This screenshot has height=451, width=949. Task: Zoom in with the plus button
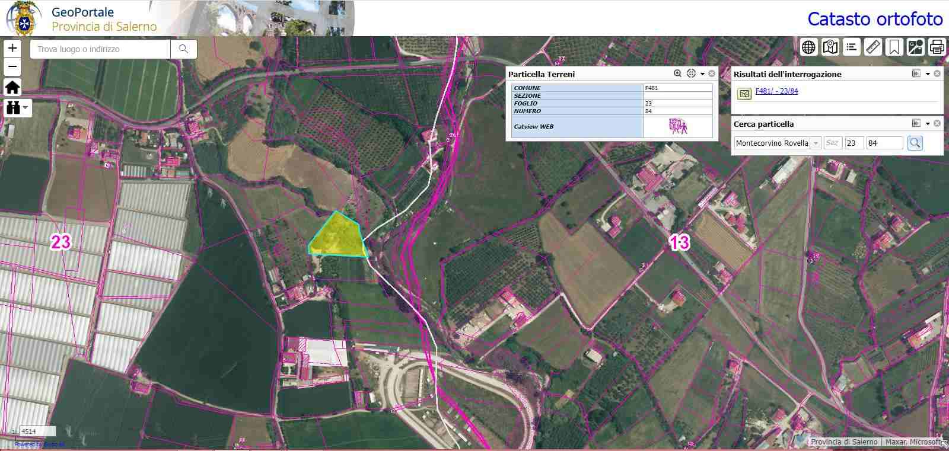click(12, 48)
